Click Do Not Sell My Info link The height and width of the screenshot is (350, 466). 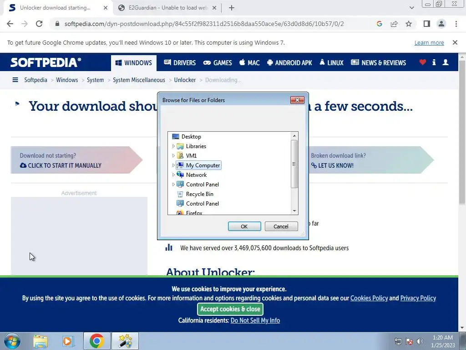(x=255, y=320)
